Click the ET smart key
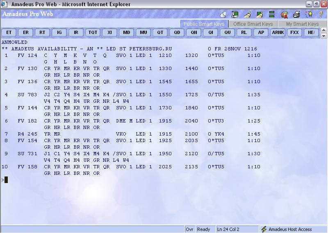This screenshot has height=233, width=328. [x=9, y=32]
